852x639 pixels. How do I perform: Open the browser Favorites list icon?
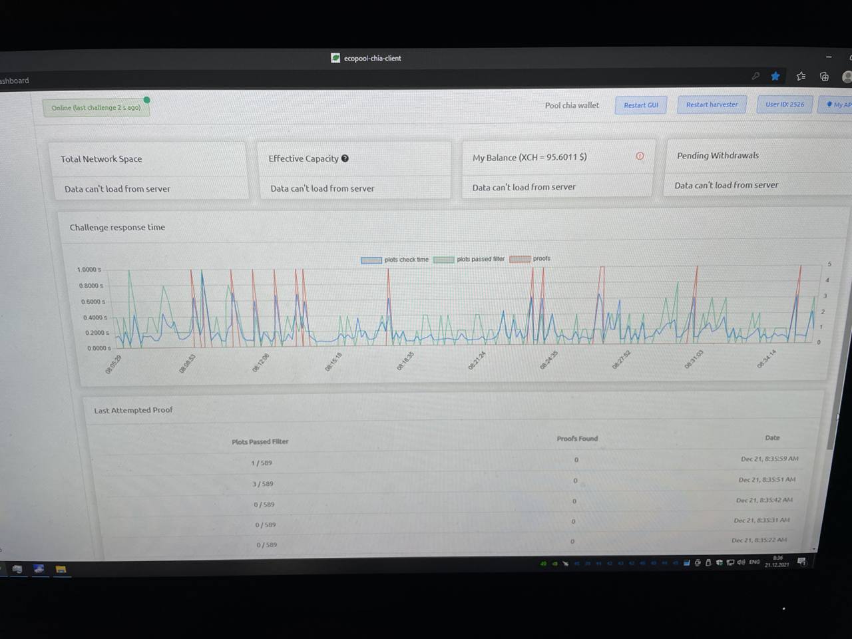point(801,77)
